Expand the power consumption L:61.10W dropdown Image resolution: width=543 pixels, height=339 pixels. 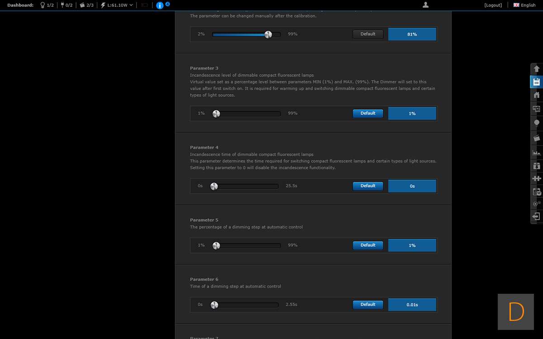tap(117, 5)
